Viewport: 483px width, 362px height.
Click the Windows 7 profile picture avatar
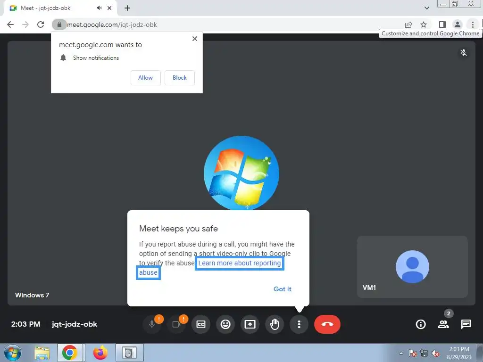241,173
